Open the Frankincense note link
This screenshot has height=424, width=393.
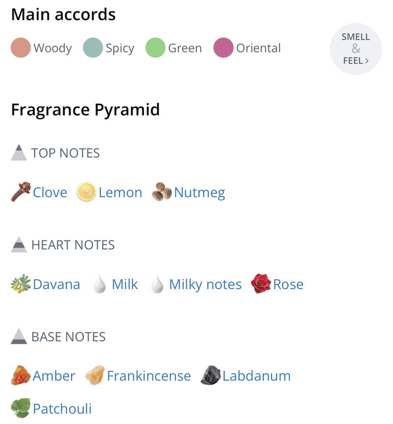[149, 376]
